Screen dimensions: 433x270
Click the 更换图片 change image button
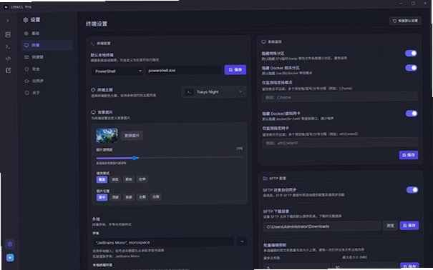(x=132, y=136)
